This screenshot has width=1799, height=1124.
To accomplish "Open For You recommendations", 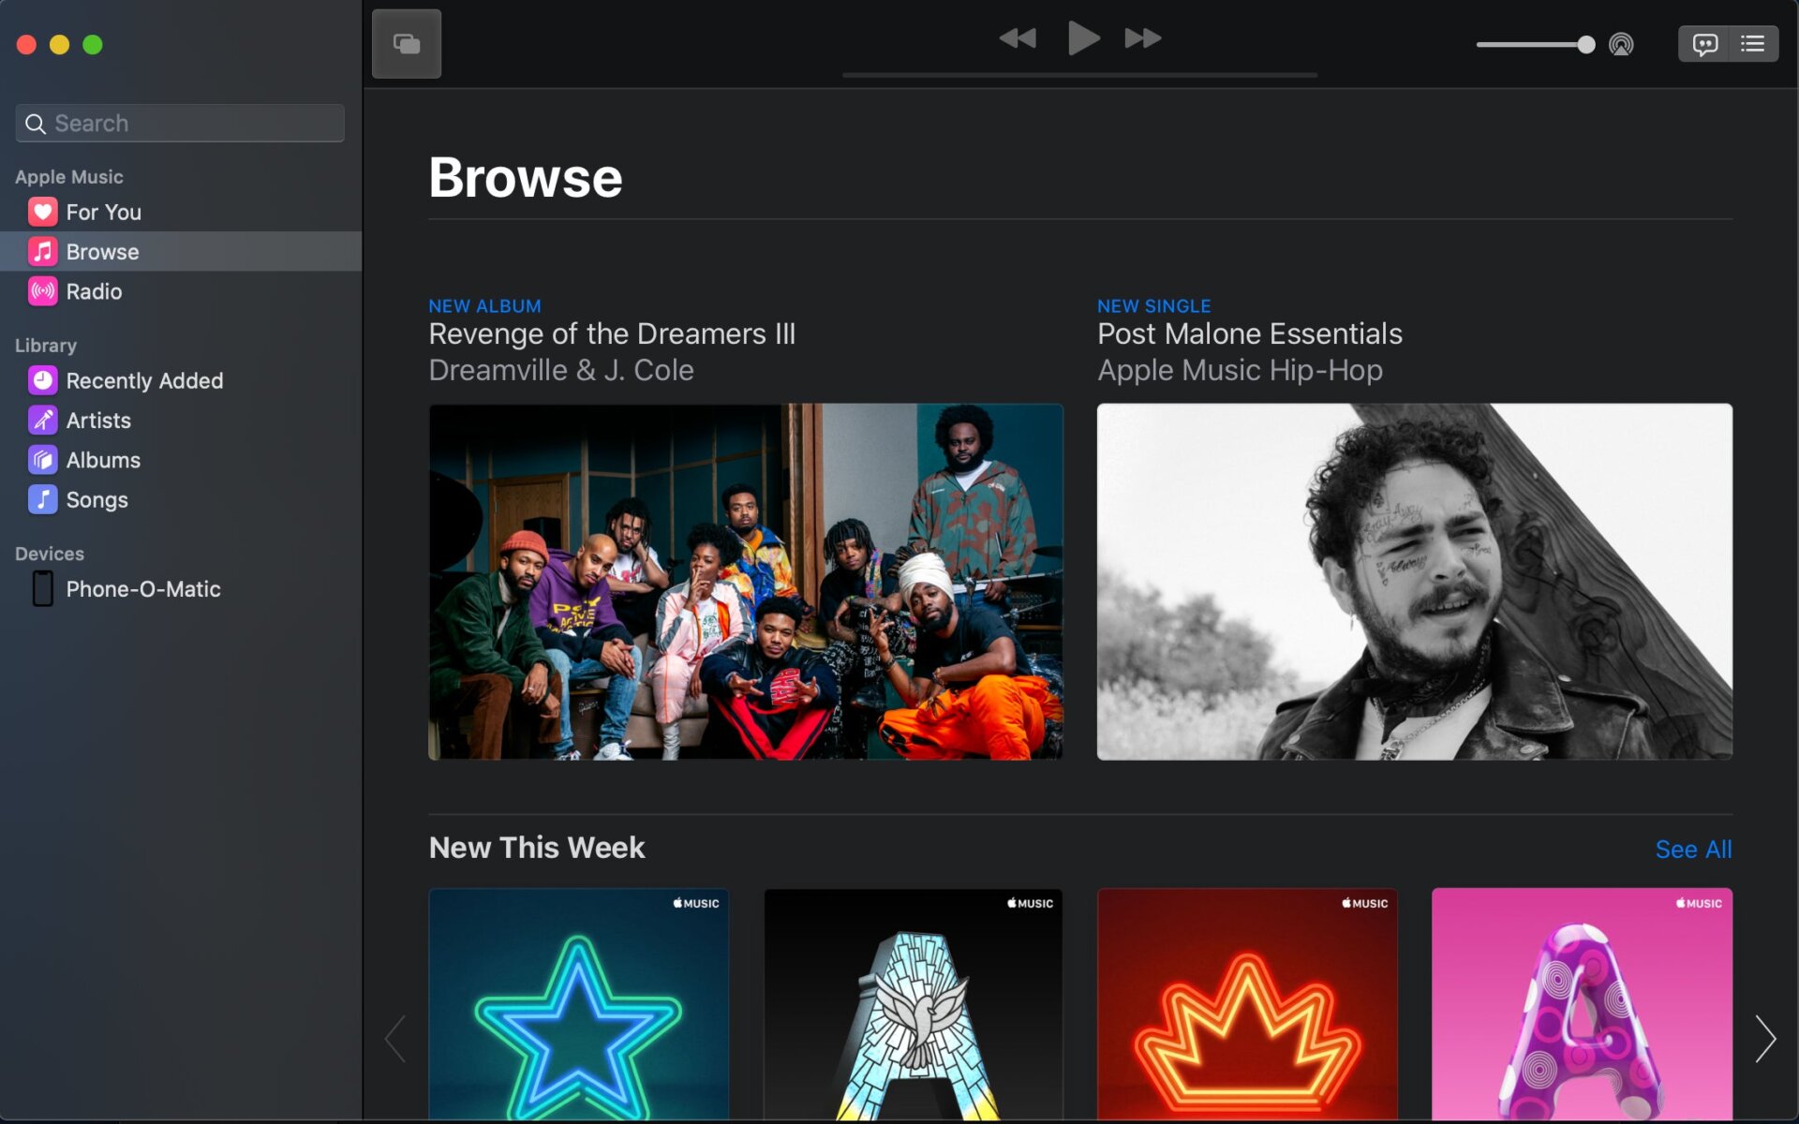I will tap(101, 212).
